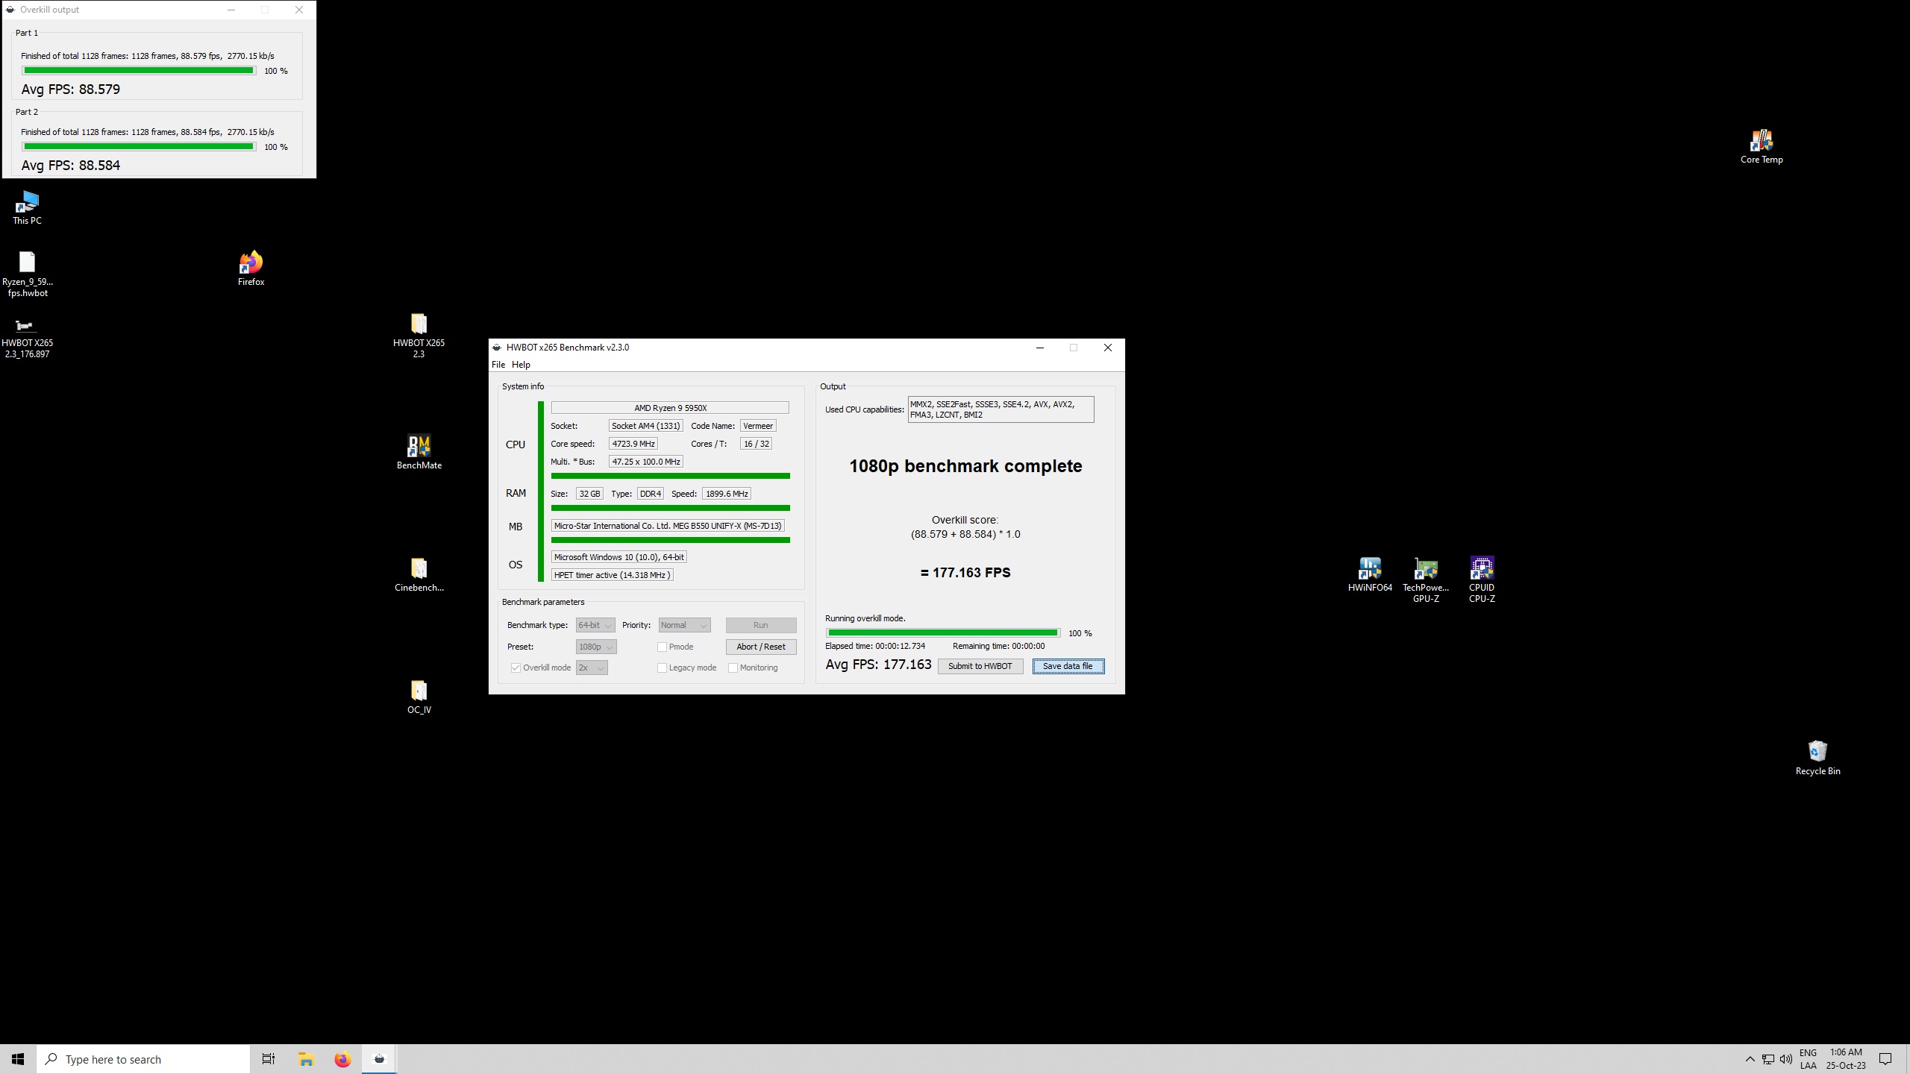Click the Part 1 progress bar
Viewport: 1910px width, 1074px height.
pyautogui.click(x=139, y=71)
